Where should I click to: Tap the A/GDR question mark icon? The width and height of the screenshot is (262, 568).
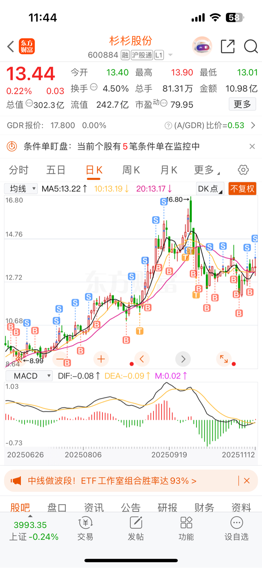point(168,126)
